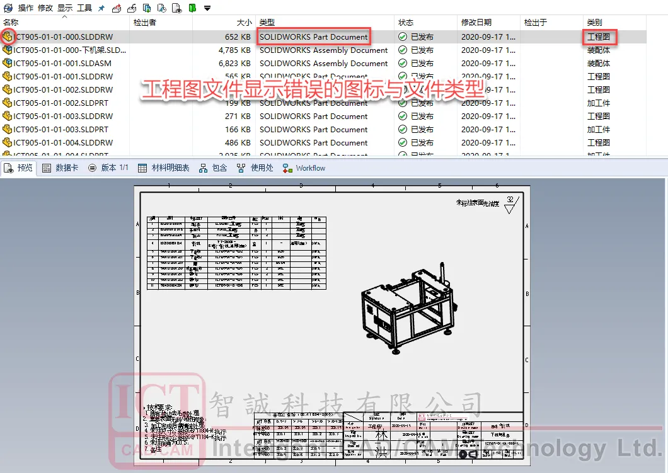Open the 修改 menu
Image resolution: width=668 pixels, height=473 pixels.
coord(45,8)
